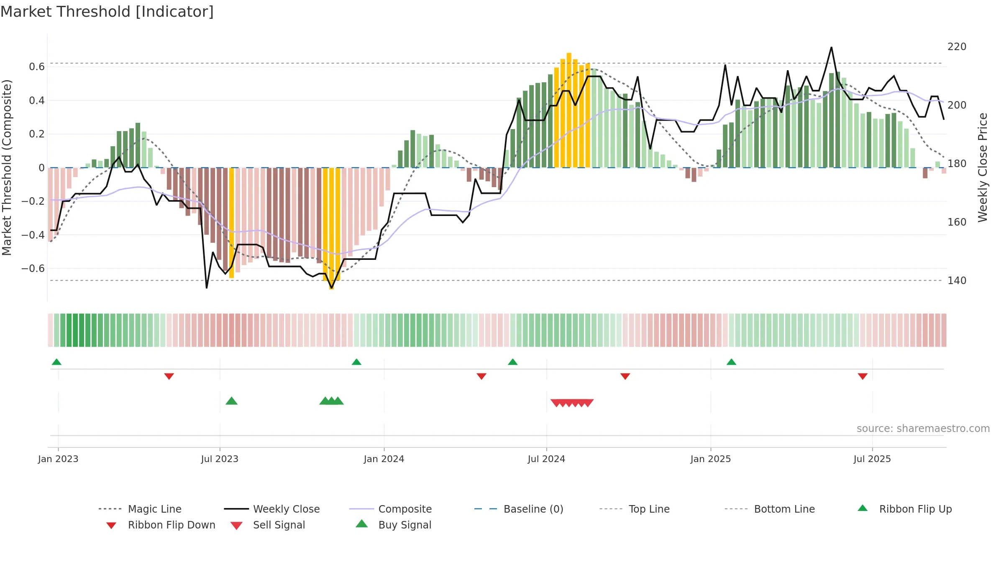Click the ribbon flip down marker between Jan 2023 and Jul 2023
The width and height of the screenshot is (1004, 564).
[169, 376]
